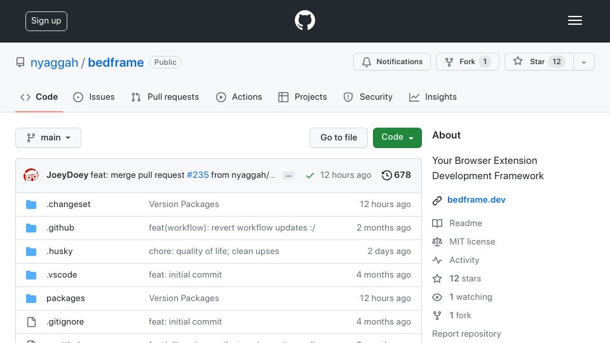Open the bedframe repository link
This screenshot has height=343, width=610.
pyautogui.click(x=116, y=62)
